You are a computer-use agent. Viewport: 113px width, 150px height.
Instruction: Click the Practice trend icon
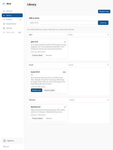(4, 20)
